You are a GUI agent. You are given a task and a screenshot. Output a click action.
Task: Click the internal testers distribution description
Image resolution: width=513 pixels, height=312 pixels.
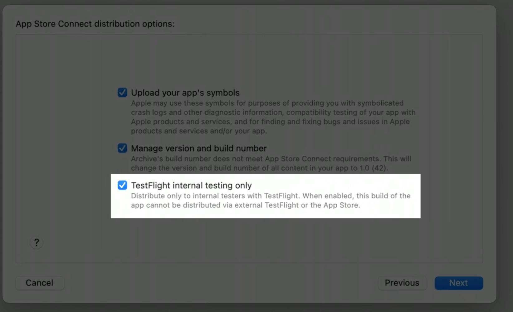(270, 201)
